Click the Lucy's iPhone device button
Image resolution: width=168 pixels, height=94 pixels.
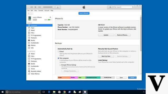coord(84,13)
